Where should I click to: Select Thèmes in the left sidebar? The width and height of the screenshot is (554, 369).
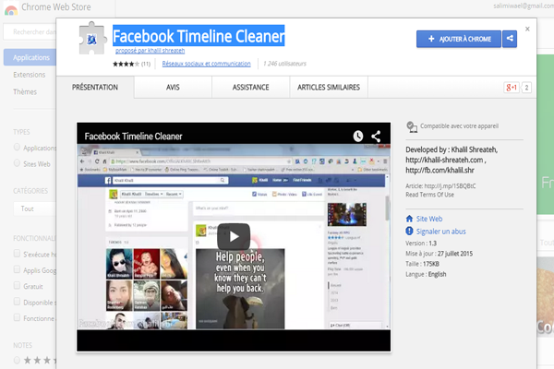click(25, 92)
